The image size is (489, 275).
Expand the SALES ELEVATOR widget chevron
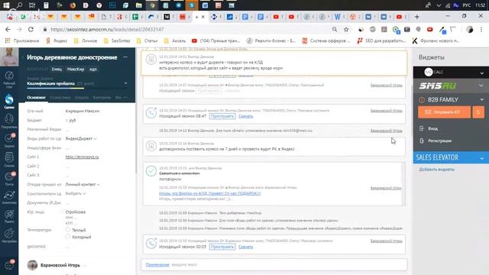coord(481,158)
